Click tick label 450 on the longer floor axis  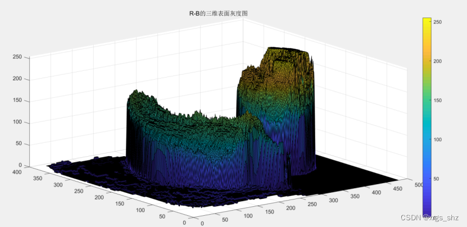tap(398, 189)
